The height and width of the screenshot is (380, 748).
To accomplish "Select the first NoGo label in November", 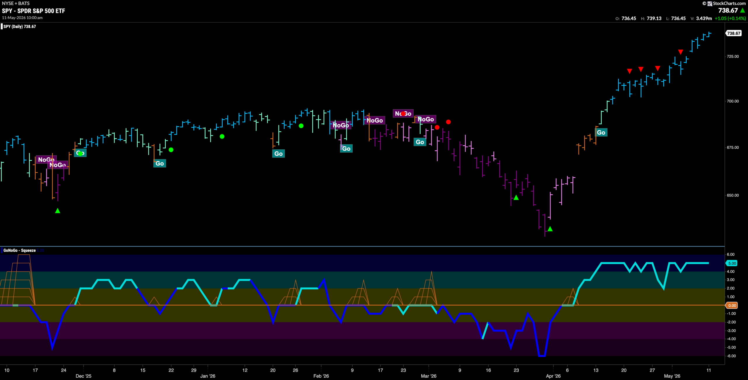I will coord(46,160).
